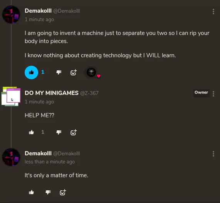This screenshot has height=203, width=220.
Task: Add emoji reaction to first Demakolll comment
Action: (74, 72)
